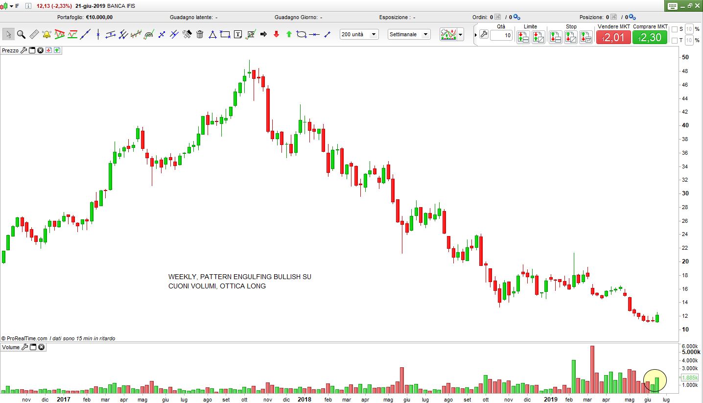Select the ruler measurement tool
The height and width of the screenshot is (403, 703).
(x=34, y=34)
